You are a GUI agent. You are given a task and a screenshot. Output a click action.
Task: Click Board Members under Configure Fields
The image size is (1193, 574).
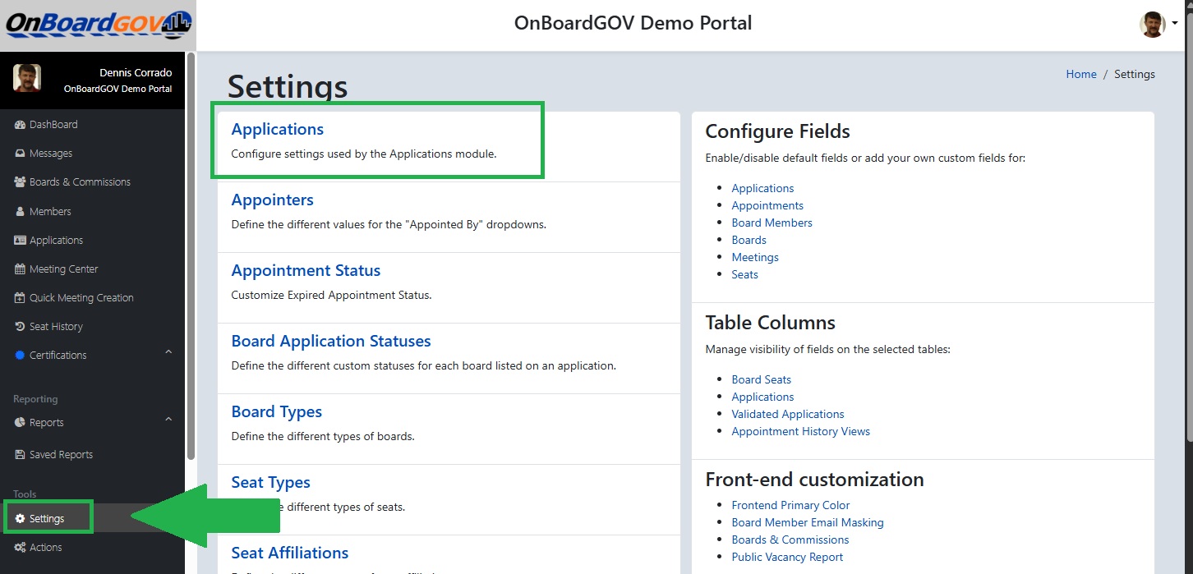pyautogui.click(x=772, y=223)
